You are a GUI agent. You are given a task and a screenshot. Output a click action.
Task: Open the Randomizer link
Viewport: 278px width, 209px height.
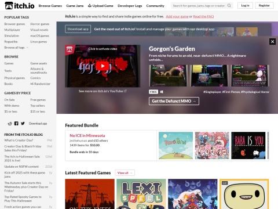coord(40,84)
